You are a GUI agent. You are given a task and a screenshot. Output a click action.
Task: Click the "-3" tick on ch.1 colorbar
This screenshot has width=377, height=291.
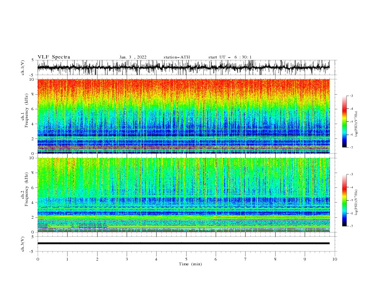point(351,96)
